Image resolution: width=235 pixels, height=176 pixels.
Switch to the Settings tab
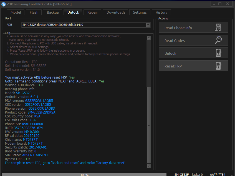click(140, 12)
